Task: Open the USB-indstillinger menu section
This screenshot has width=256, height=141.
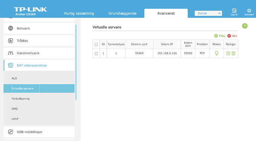Action: 39,132
